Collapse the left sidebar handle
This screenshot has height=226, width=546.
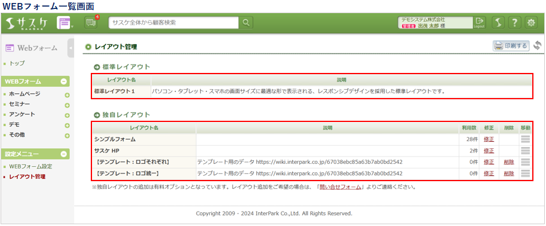[70, 48]
